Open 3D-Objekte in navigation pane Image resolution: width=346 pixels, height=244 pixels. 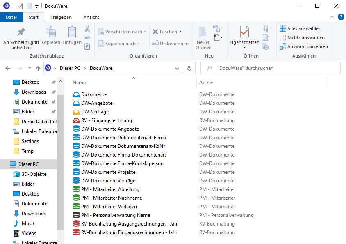click(34, 174)
